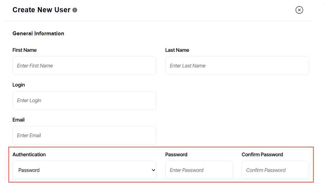Click the Enter Email input field
325x183 pixels.
pos(84,135)
